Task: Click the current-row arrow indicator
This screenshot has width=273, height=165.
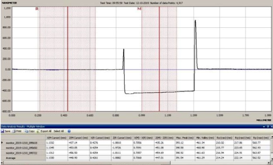Action: 2,143
